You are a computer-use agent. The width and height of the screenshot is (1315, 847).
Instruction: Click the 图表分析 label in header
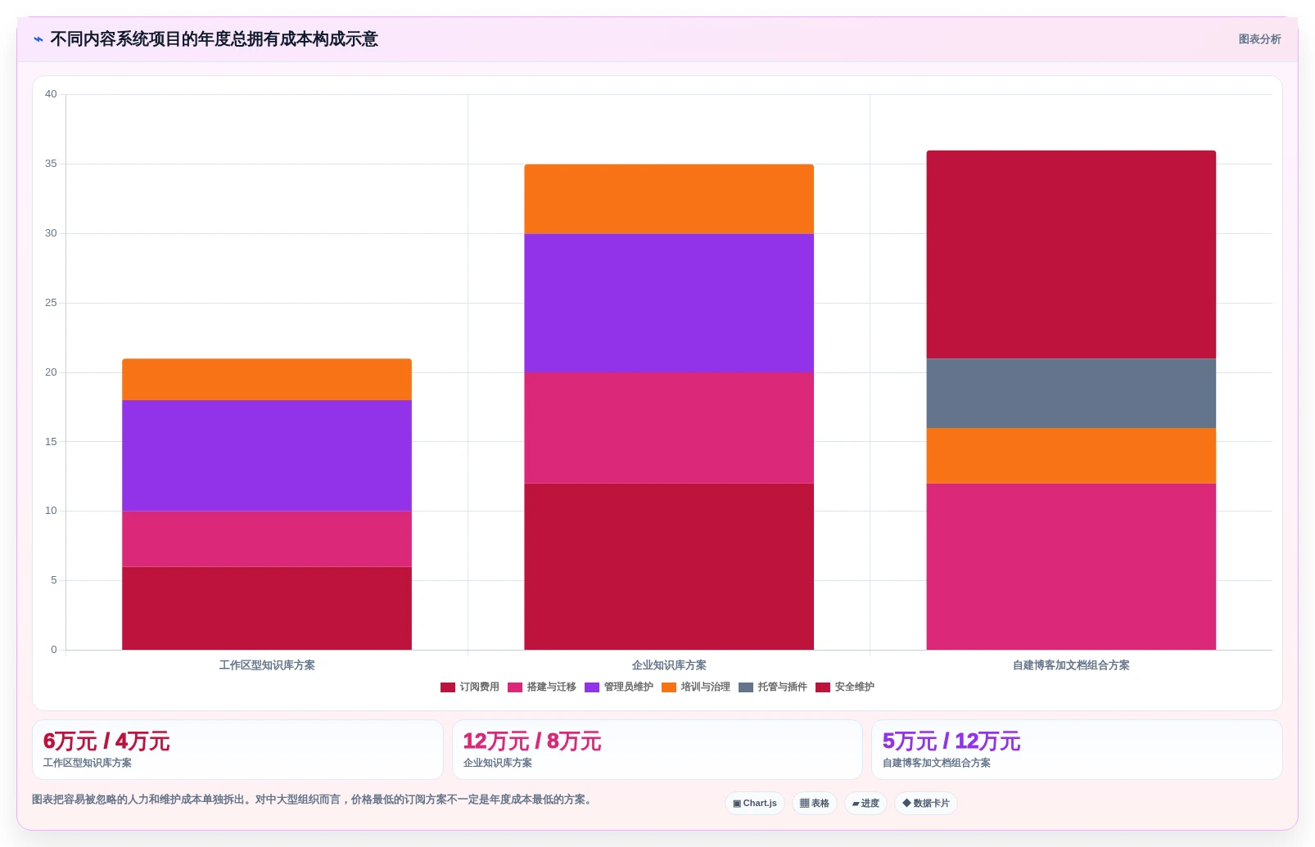click(1259, 39)
